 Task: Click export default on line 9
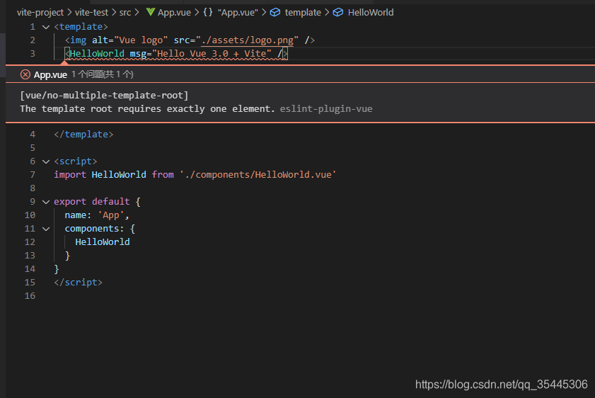(91, 202)
